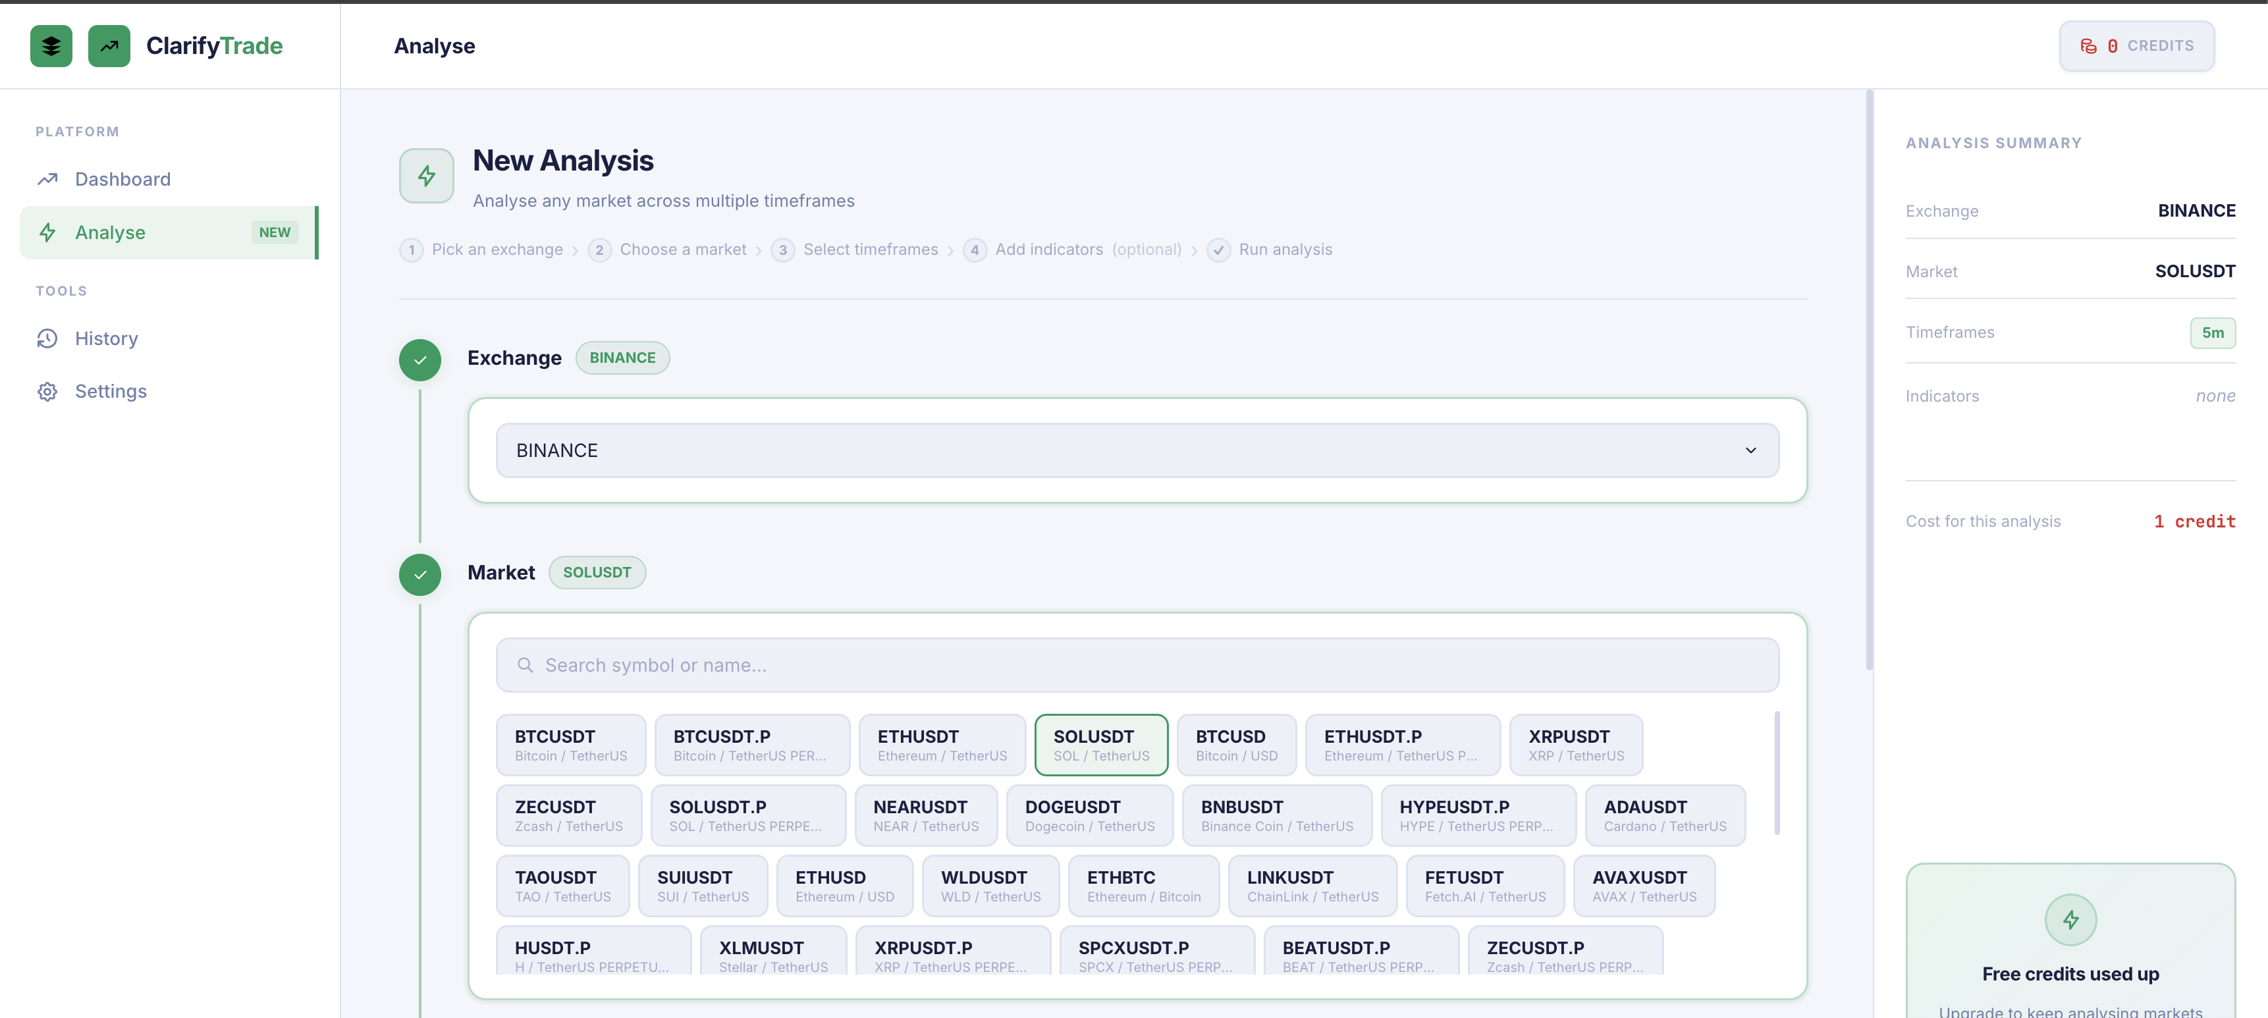Select the TAOUSDT market card
This screenshot has width=2268, height=1018.
(562, 886)
